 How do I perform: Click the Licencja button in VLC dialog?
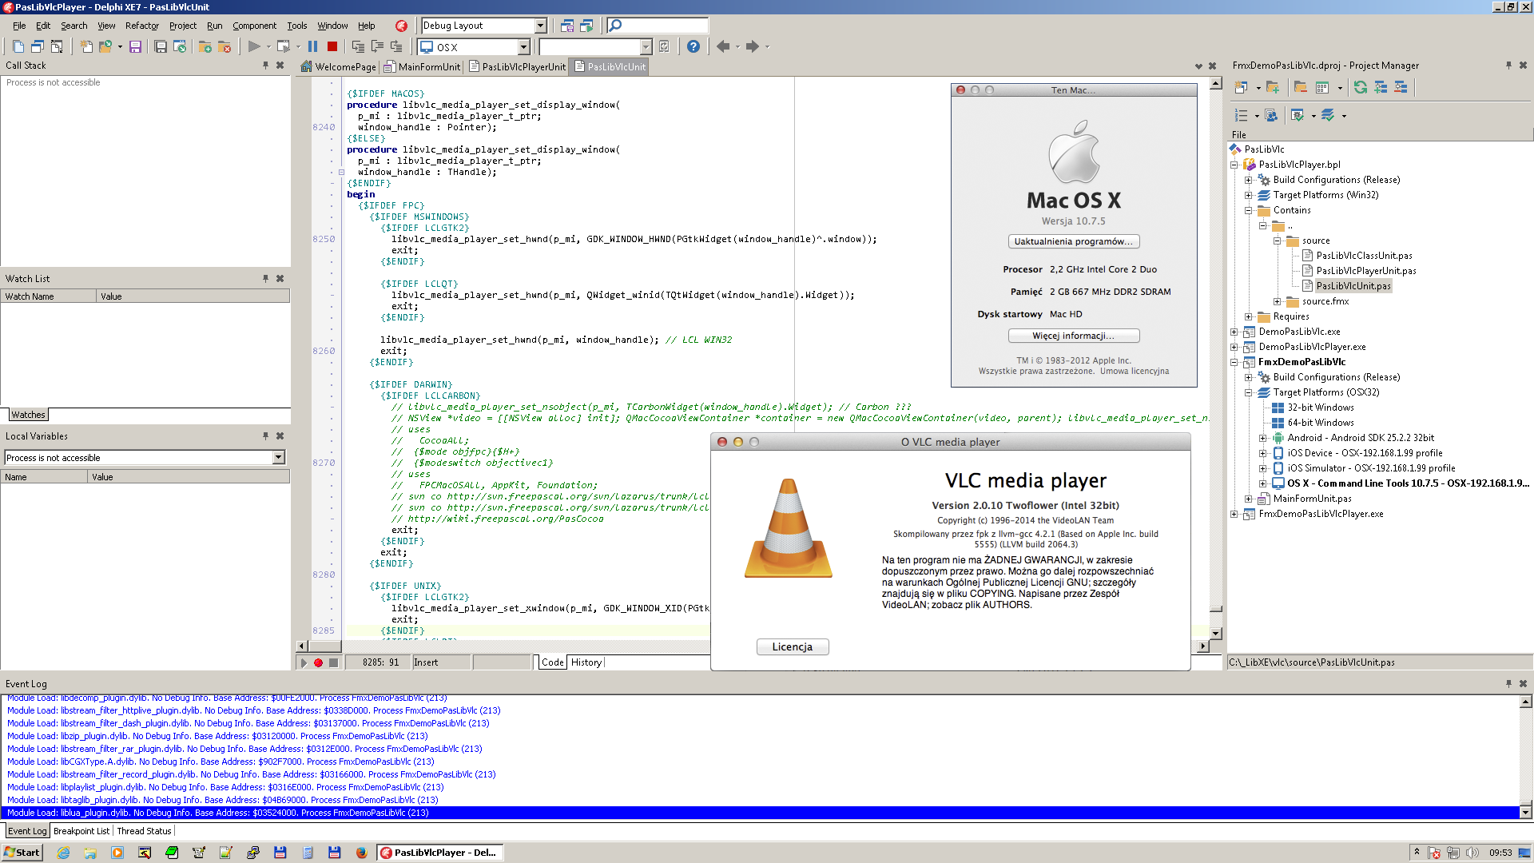click(791, 647)
